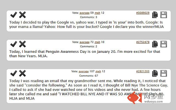This screenshot has width=176, height=110.
Task: Copy story #2821203 with copy icon
Action: pyautogui.click(x=155, y=73)
